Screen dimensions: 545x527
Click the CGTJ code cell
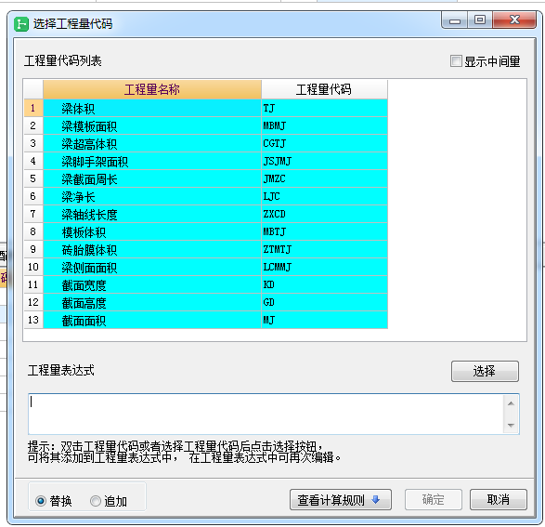(x=324, y=143)
